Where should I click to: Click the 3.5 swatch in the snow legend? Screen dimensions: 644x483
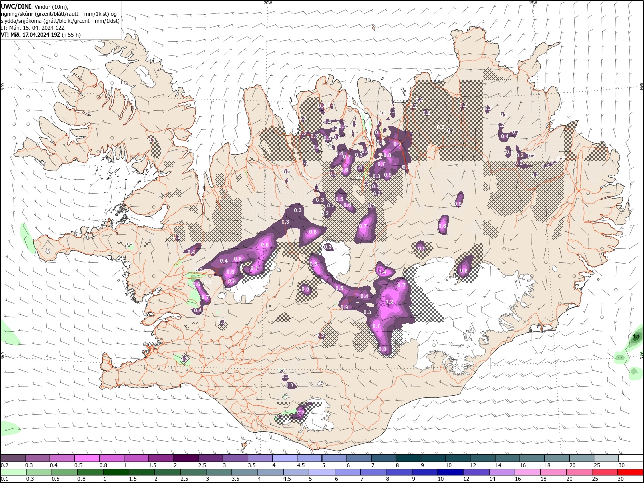[x=260, y=458]
